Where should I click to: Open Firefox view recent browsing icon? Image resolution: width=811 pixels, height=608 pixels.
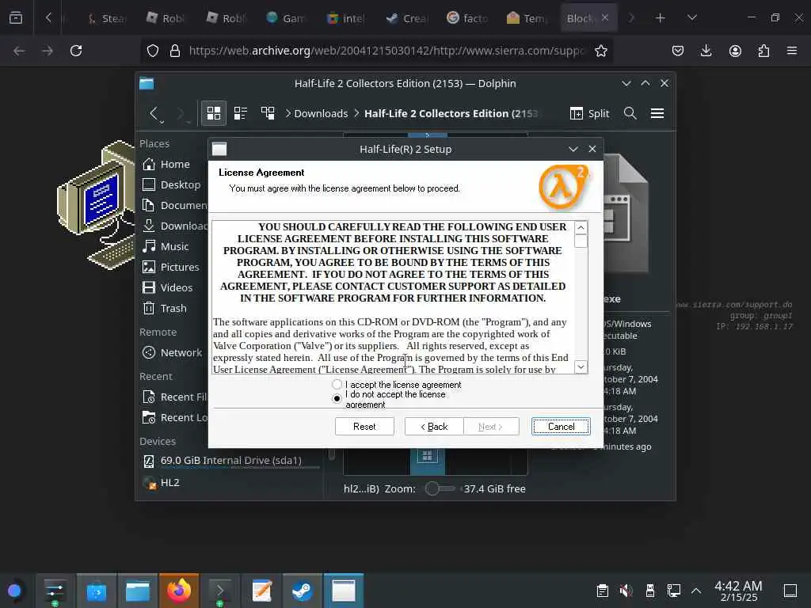(16, 18)
